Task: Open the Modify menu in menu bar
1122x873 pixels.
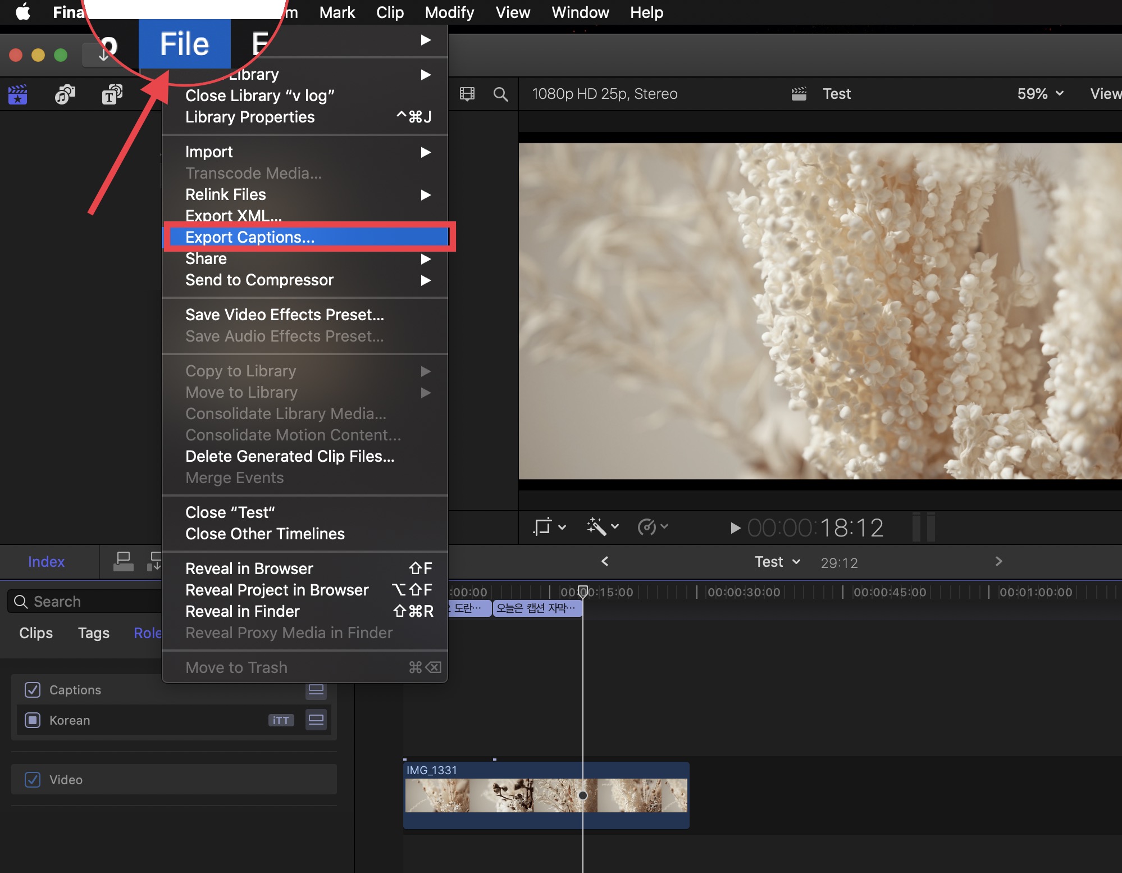Action: [x=449, y=12]
